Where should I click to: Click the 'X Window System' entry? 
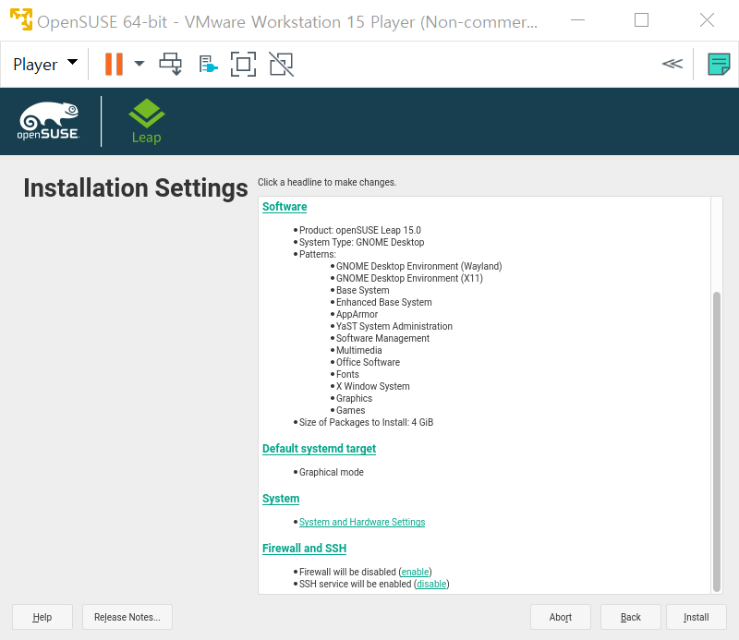click(x=372, y=386)
